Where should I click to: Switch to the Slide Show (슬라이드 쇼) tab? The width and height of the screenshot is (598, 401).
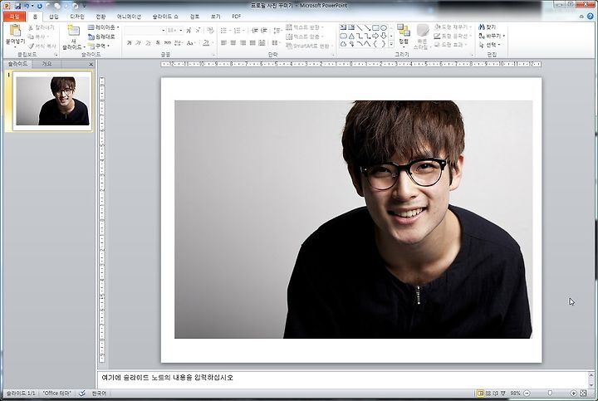click(x=165, y=17)
